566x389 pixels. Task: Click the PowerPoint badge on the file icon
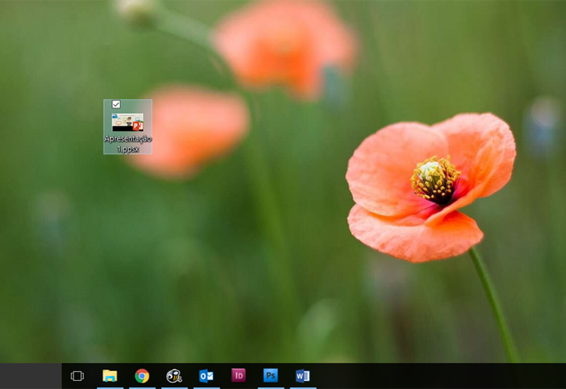point(137,126)
